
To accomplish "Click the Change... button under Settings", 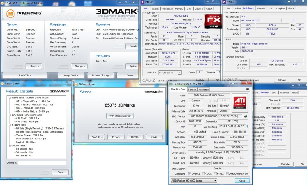I will pyautogui.click(x=79, y=66).
